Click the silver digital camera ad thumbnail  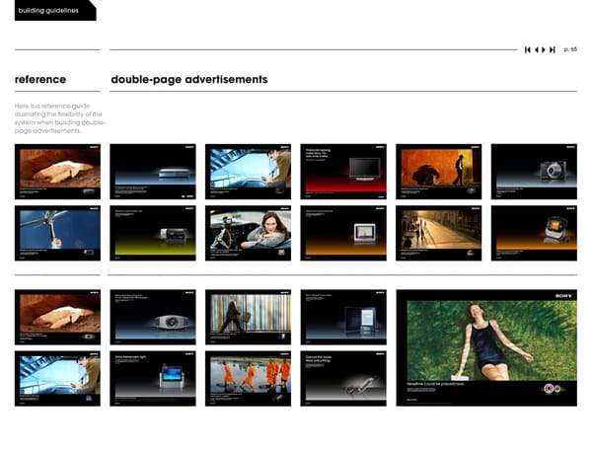[x=534, y=172]
